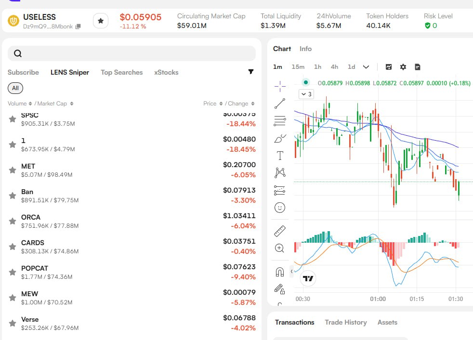Star the SPSC token

13,119
